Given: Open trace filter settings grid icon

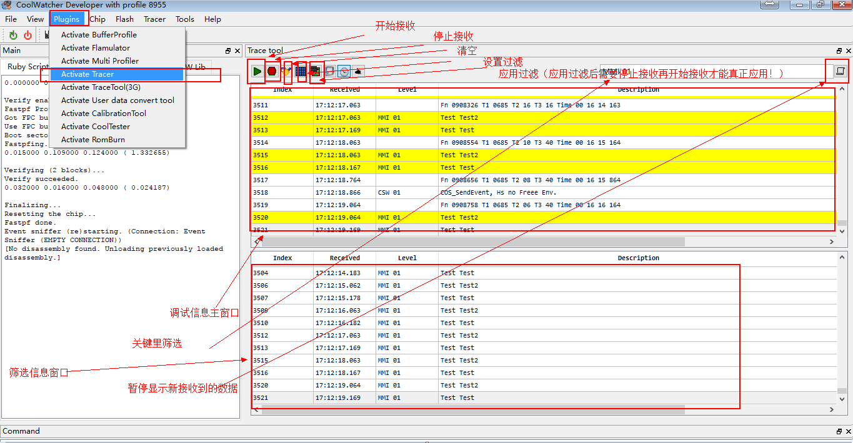Looking at the screenshot, I should (301, 71).
